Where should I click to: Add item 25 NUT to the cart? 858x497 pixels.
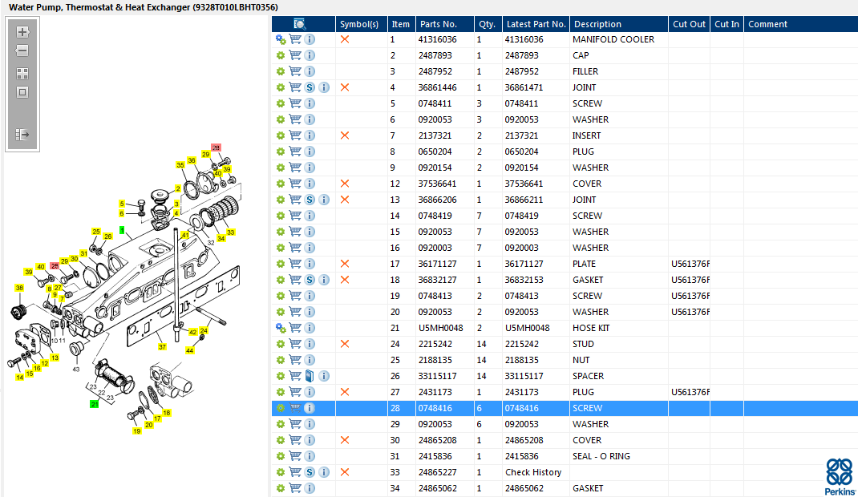[x=295, y=360]
